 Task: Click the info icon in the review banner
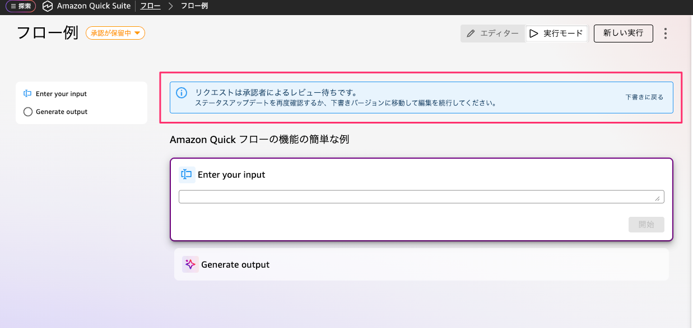[x=182, y=93]
